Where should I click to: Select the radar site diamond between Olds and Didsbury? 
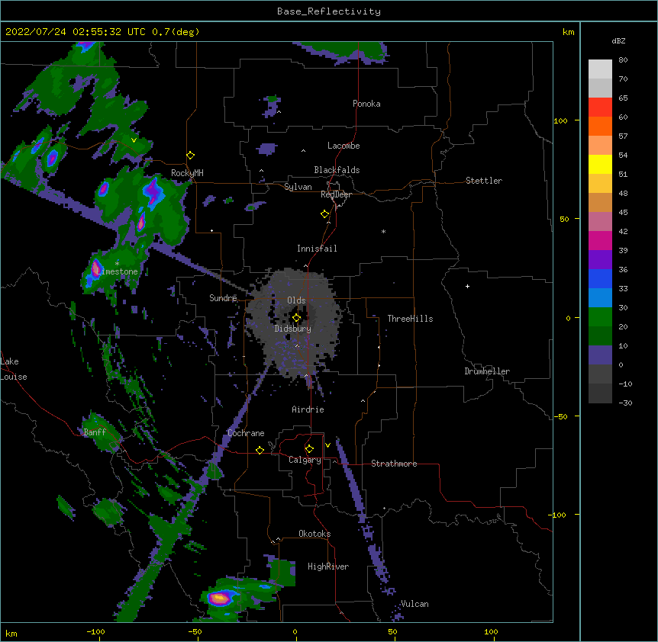[297, 318]
